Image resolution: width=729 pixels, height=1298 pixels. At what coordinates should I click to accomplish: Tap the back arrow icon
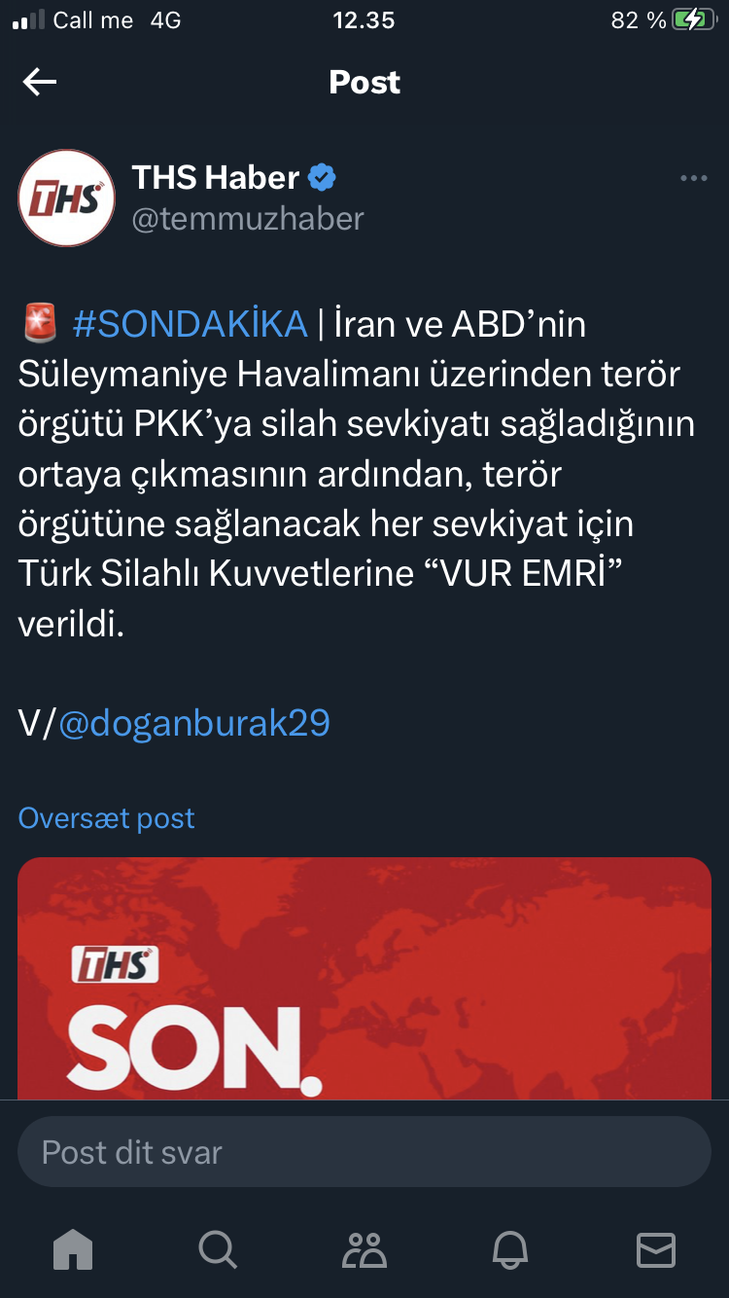[x=40, y=82]
